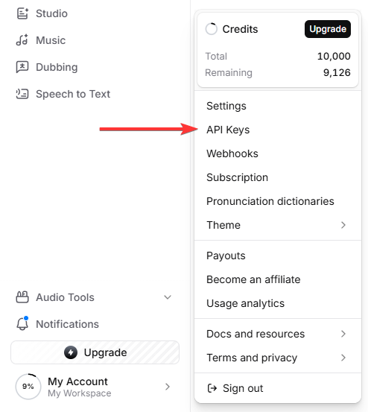The height and width of the screenshot is (412, 368).
Task: Open Docs and resources submenu arrow
Action: (x=343, y=334)
